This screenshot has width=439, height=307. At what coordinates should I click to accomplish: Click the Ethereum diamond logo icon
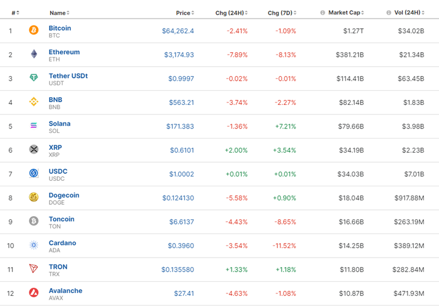(x=34, y=53)
